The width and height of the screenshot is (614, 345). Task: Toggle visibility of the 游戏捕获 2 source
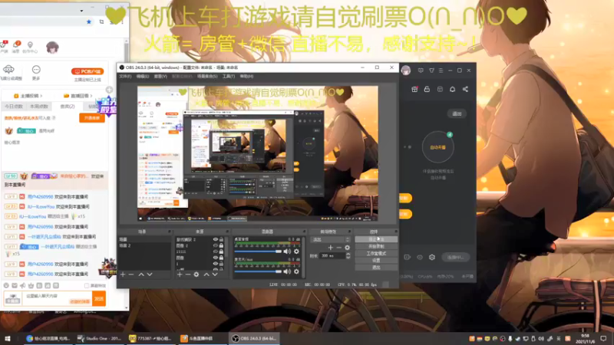point(216,239)
